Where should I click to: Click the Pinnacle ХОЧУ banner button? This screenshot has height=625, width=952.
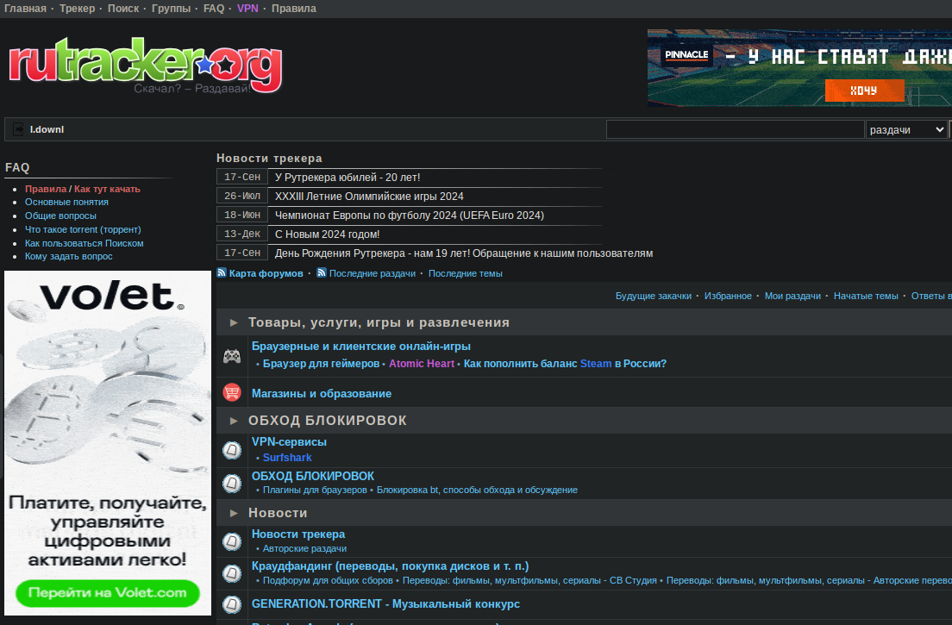tap(864, 91)
